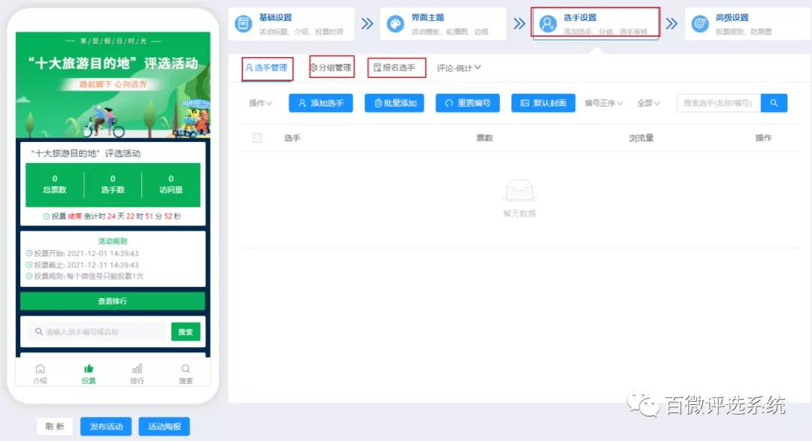This screenshot has height=441, width=812.
Task: Click the 发布活动 button
Action: [106, 426]
